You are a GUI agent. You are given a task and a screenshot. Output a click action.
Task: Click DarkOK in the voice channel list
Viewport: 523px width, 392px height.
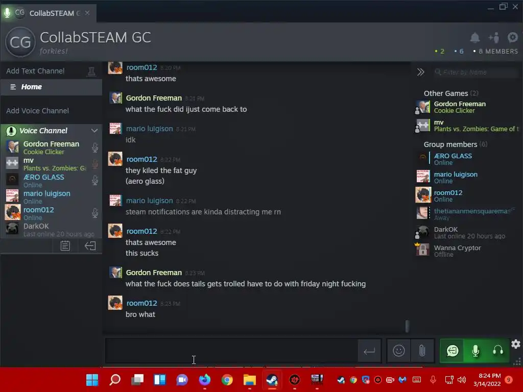[x=51, y=230]
